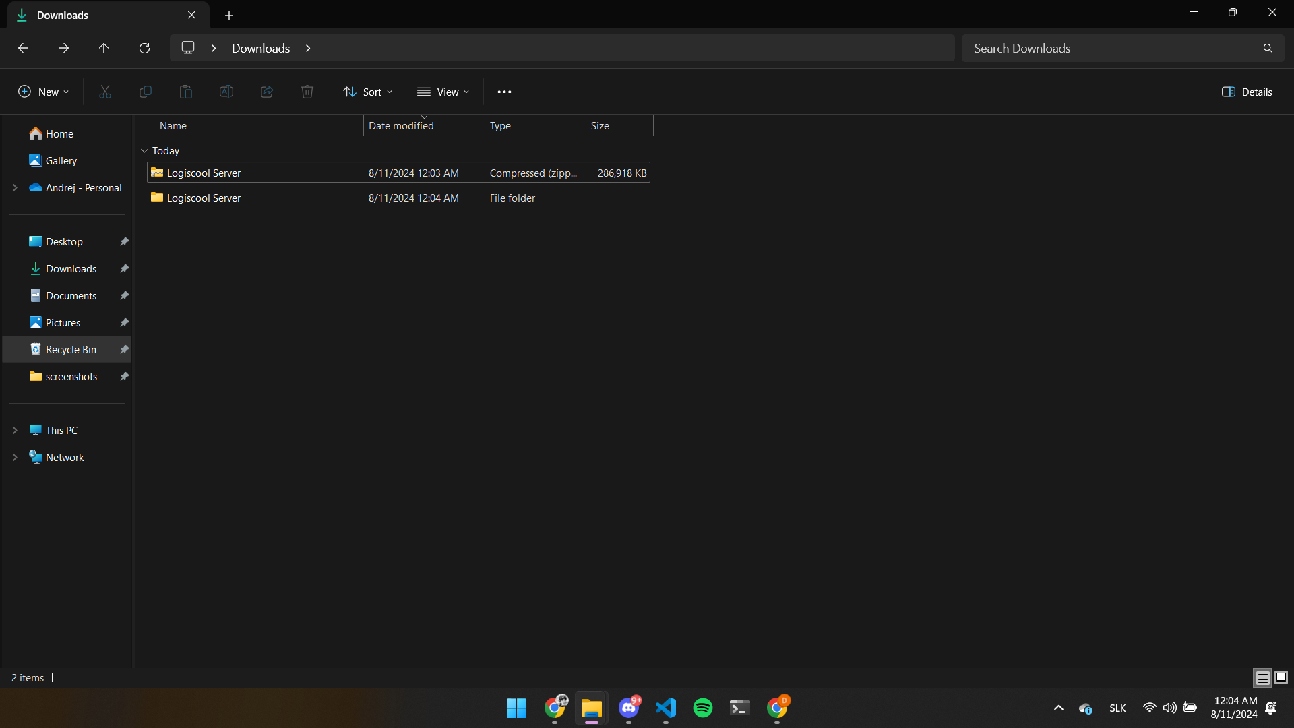Open Downloads in quick access sidebar
Image resolution: width=1294 pixels, height=728 pixels.
tap(71, 268)
